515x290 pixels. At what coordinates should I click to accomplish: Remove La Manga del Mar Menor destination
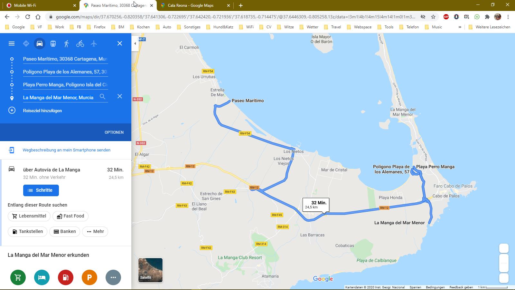pos(120,96)
